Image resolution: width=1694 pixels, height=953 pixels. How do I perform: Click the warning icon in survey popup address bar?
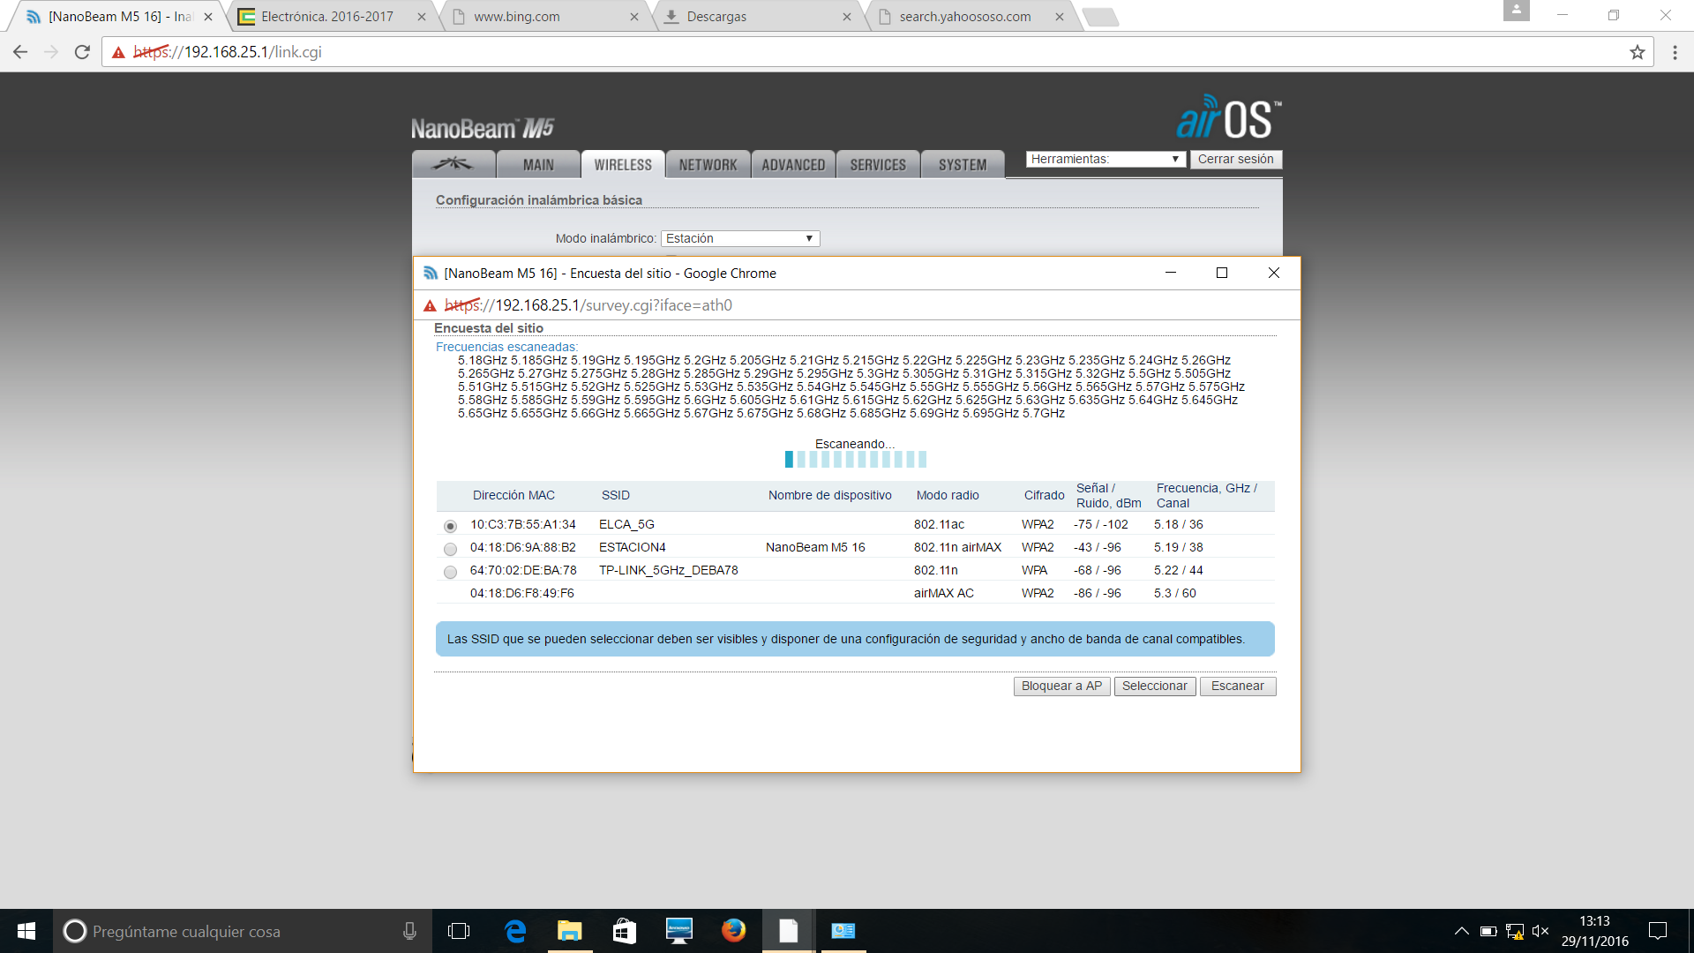(x=430, y=305)
